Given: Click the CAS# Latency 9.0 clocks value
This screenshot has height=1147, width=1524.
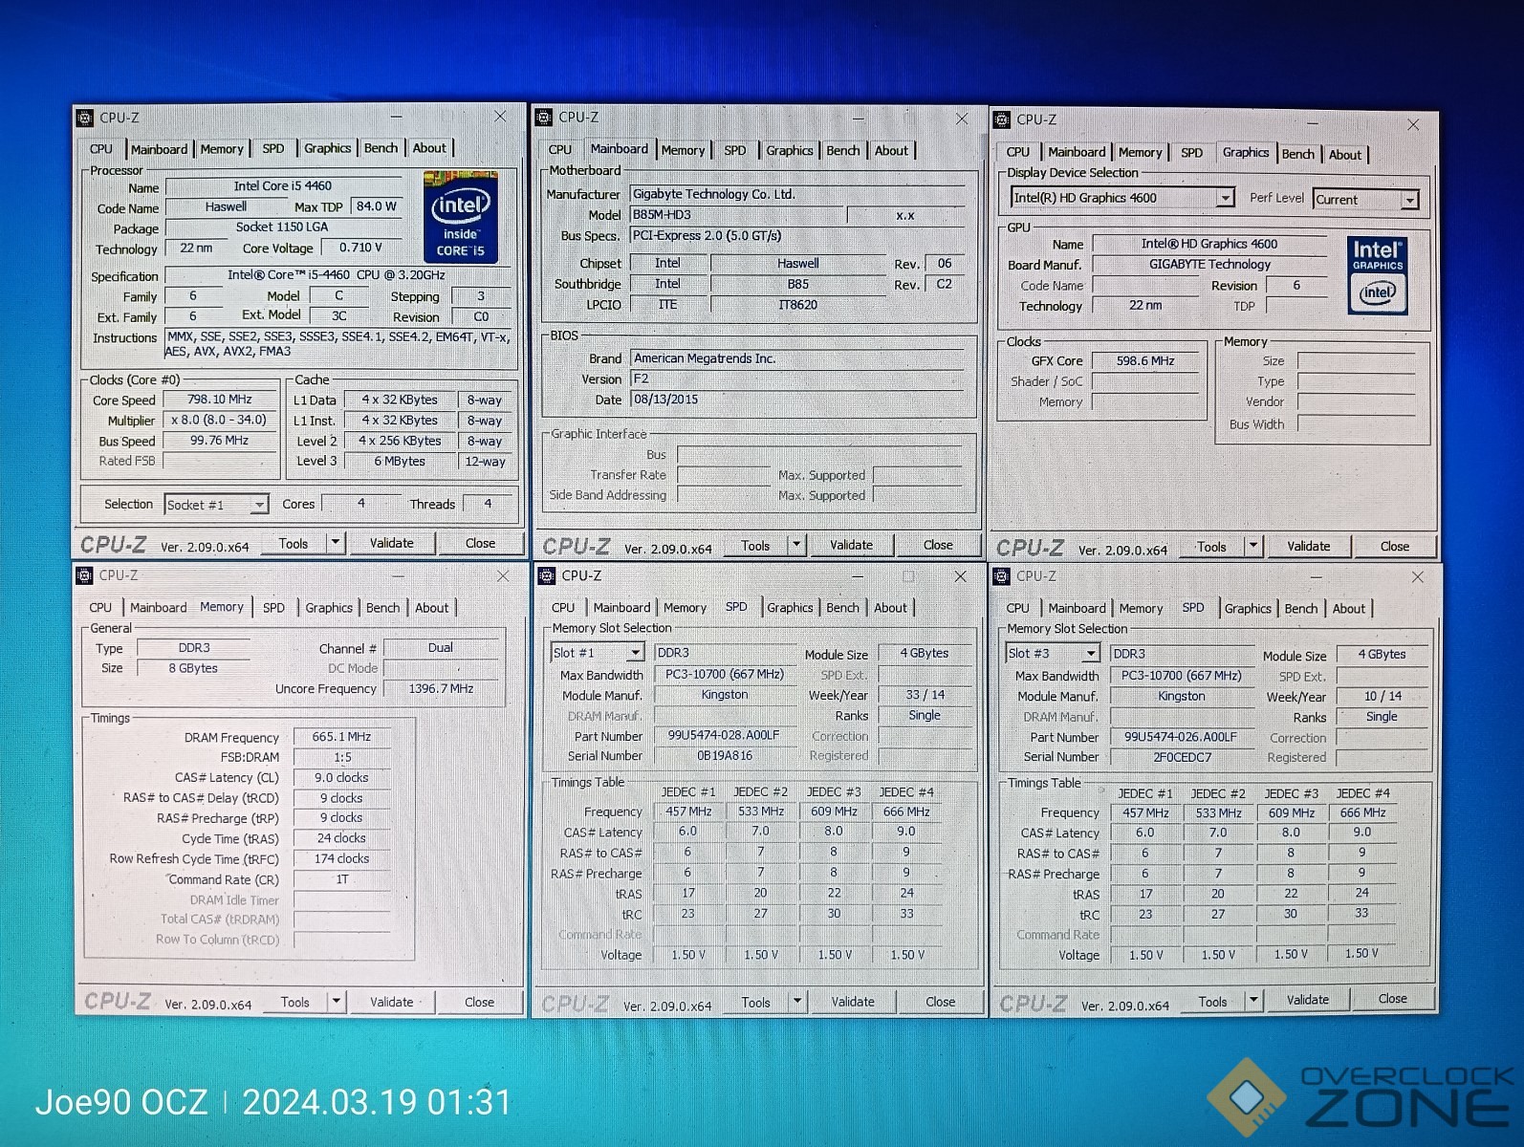Looking at the screenshot, I should tap(341, 778).
